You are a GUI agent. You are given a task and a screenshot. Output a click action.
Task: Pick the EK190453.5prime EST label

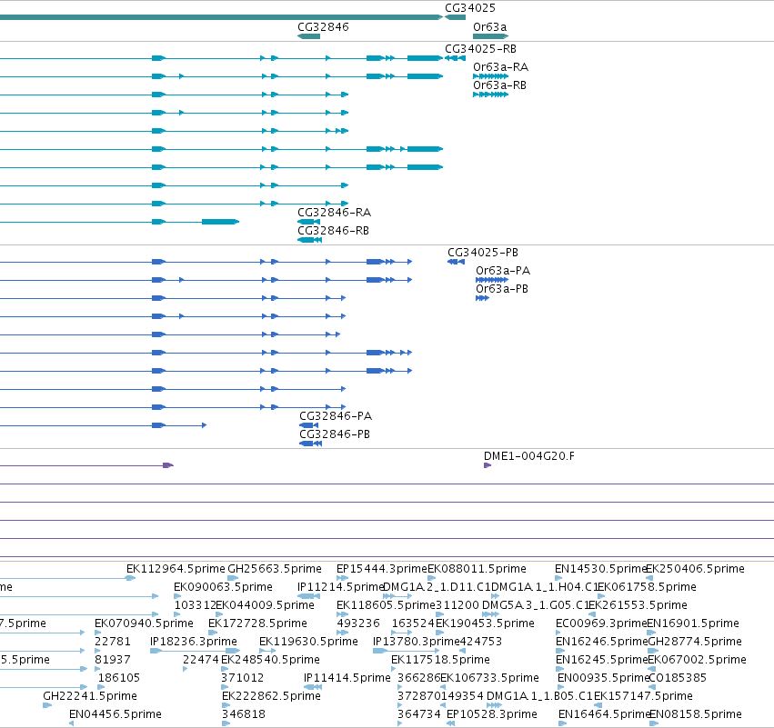486,623
